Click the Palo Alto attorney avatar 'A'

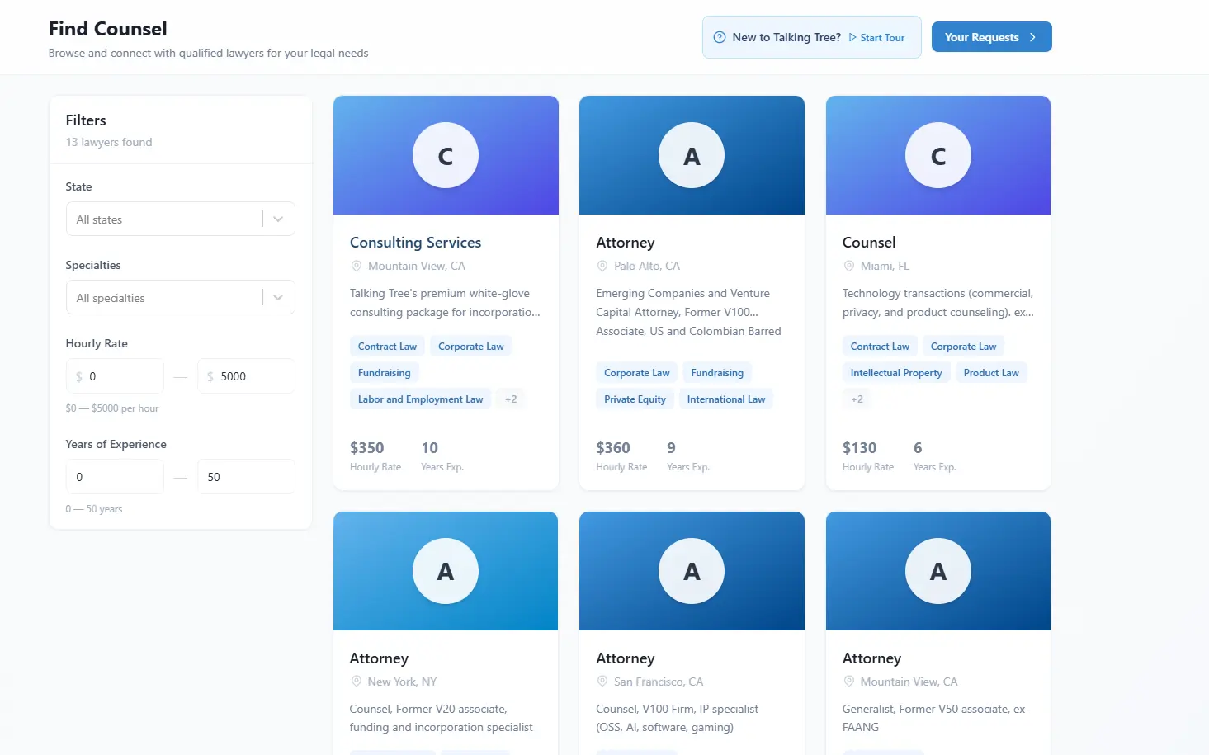click(692, 156)
